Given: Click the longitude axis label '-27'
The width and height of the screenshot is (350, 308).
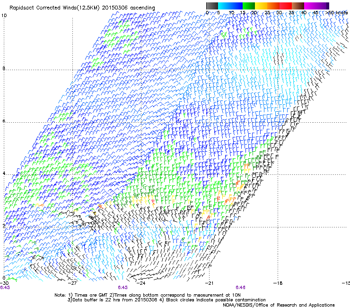Looking at the screenshot, I should point(72,283).
